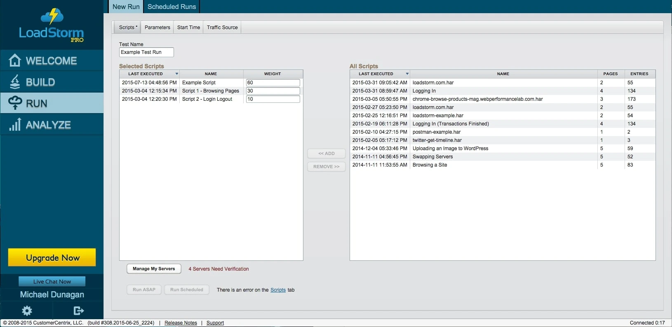
Task: Click the LoadStorm Pro logo
Action: [52, 26]
